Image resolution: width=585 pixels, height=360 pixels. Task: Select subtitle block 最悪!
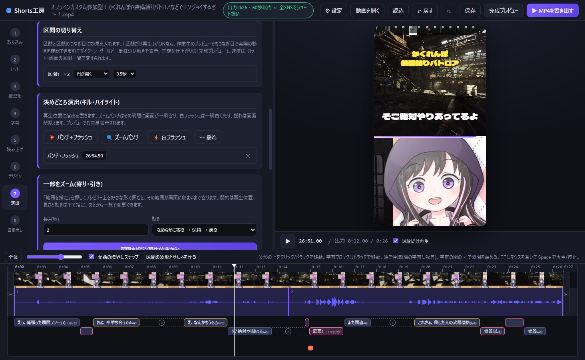click(x=326, y=331)
